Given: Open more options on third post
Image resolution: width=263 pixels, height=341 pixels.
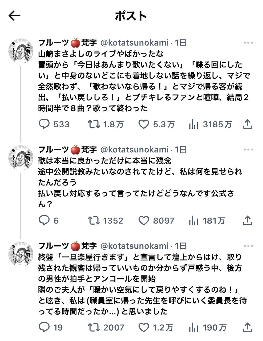Looking at the screenshot, I should (248, 246).
